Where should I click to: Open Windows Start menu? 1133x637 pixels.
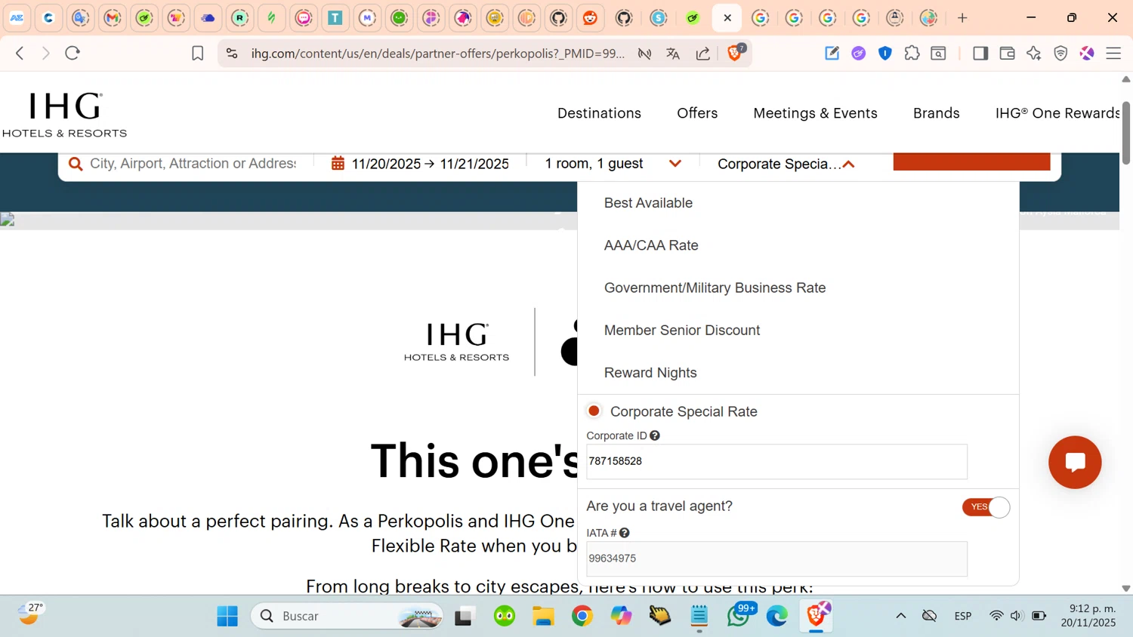[227, 616]
